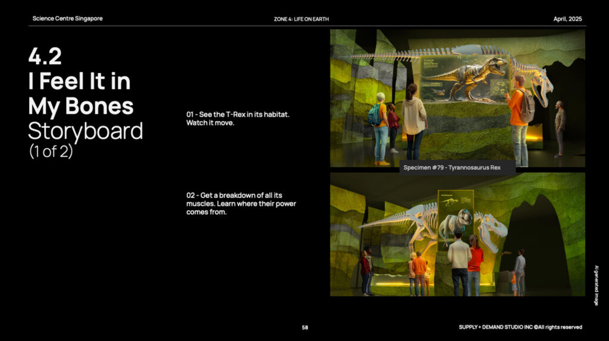Image resolution: width=609 pixels, height=341 pixels.
Task: Click the "I Feel It in My Bones" title
Action: point(80,94)
